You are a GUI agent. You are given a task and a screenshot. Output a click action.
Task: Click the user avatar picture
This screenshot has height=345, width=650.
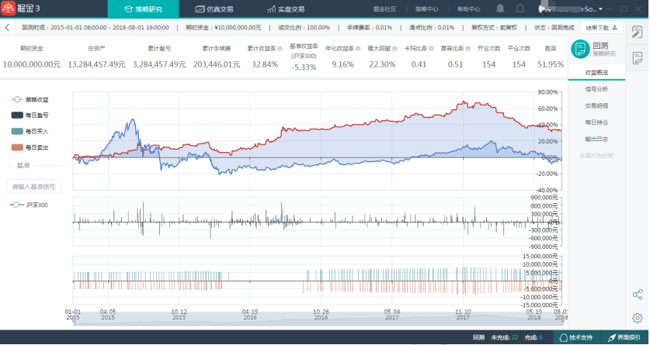coord(544,9)
